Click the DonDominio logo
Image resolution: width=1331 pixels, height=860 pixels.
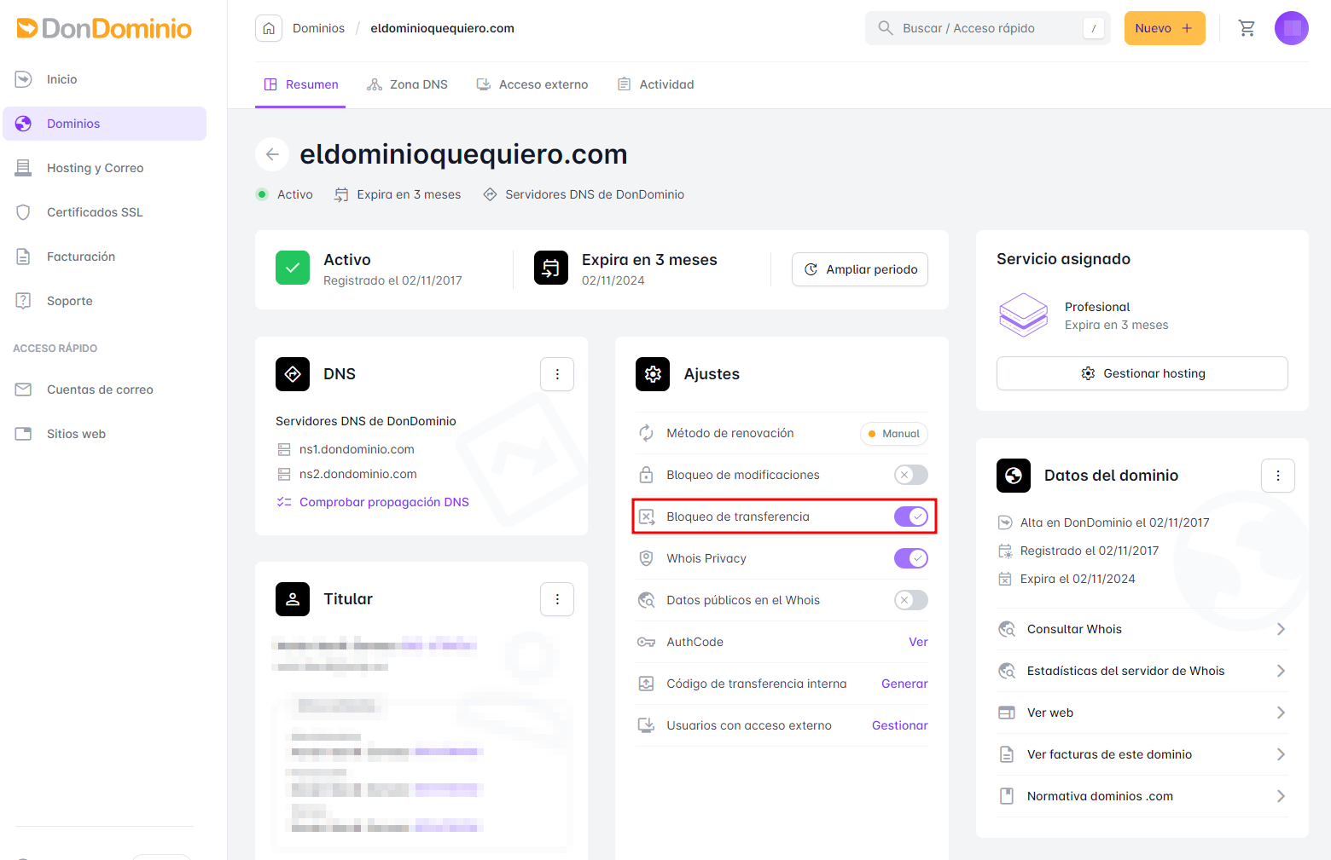[104, 28]
